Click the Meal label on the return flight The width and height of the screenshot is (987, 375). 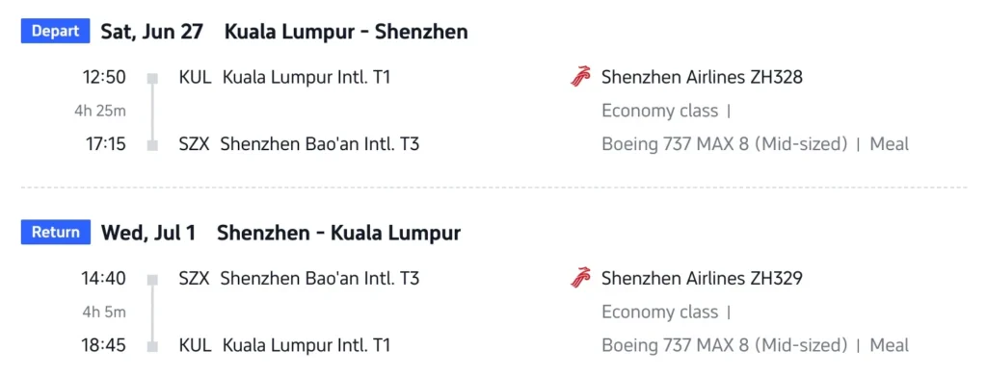889,345
